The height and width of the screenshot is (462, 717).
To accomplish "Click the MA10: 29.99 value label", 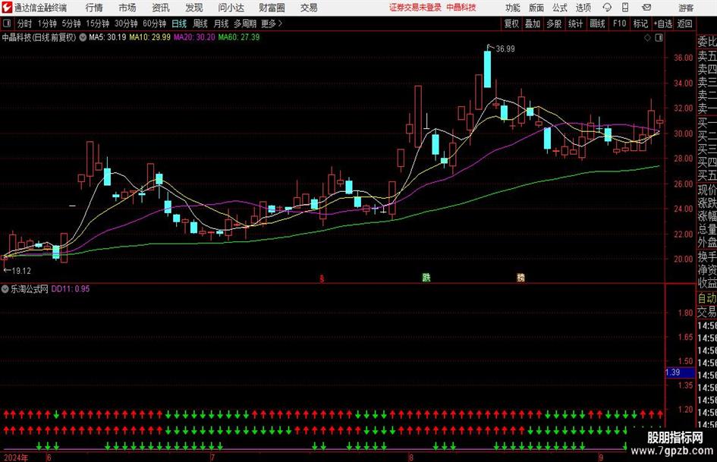I will coord(150,37).
